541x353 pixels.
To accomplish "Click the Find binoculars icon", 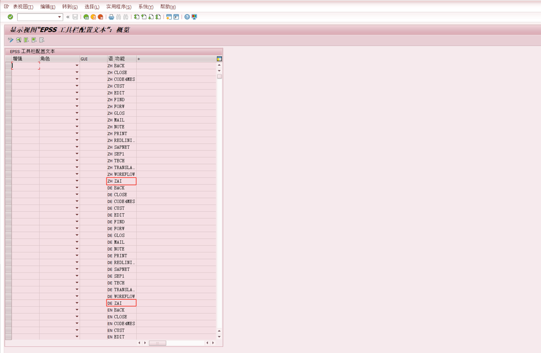I will point(118,17).
